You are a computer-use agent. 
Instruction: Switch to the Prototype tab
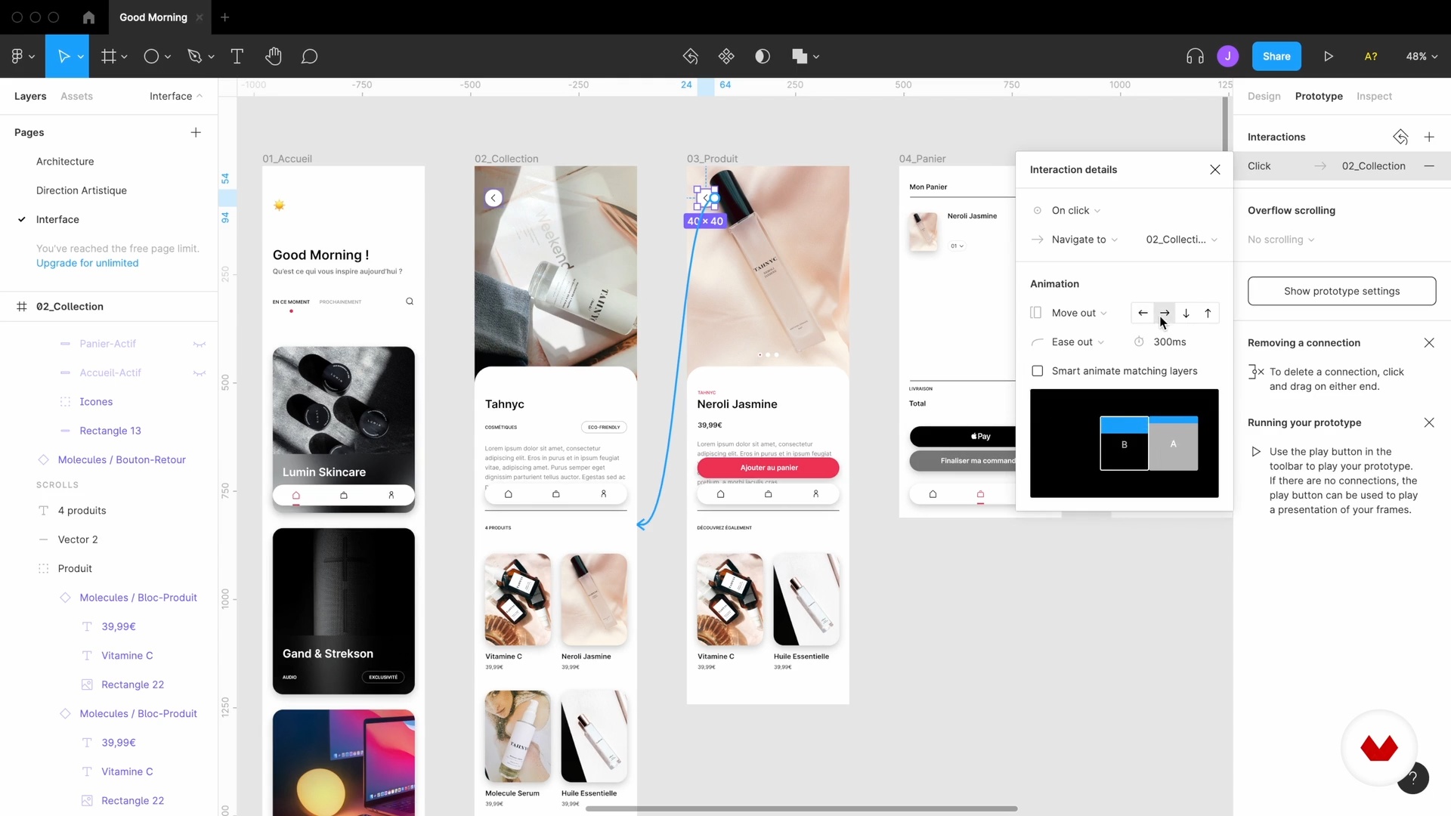[1319, 96]
